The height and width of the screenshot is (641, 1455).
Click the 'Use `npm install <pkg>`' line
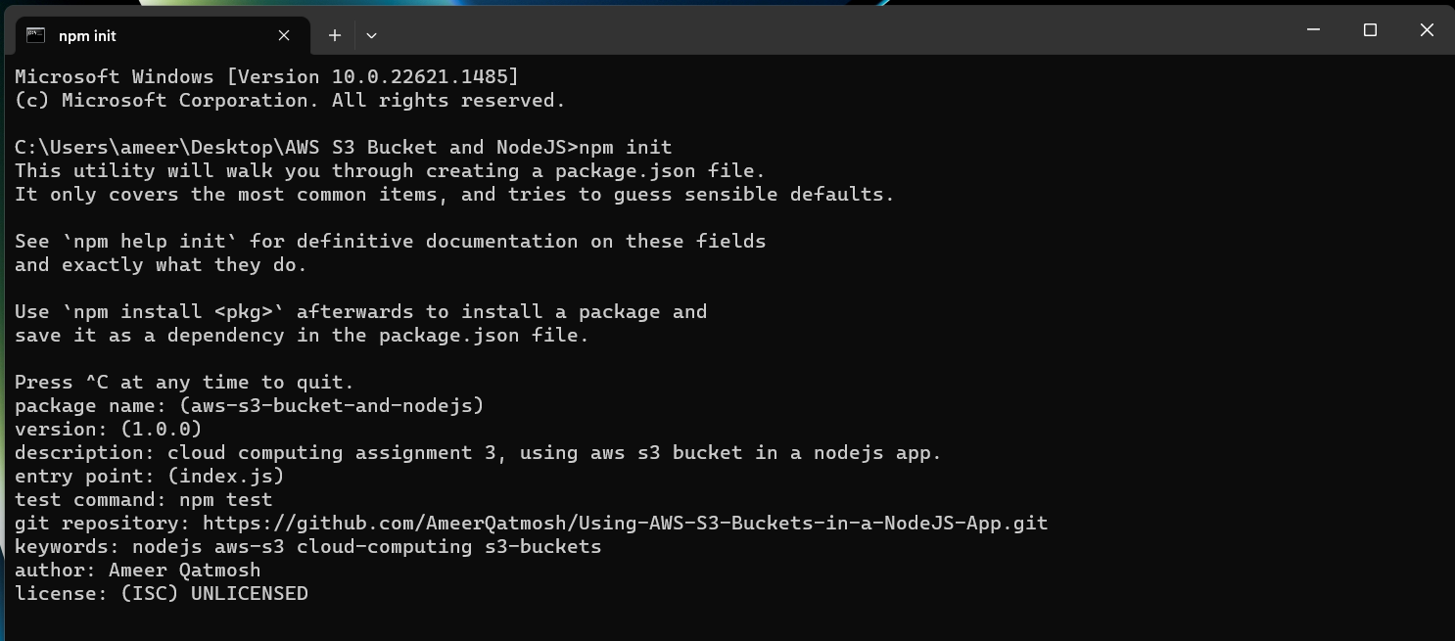pyautogui.click(x=360, y=311)
